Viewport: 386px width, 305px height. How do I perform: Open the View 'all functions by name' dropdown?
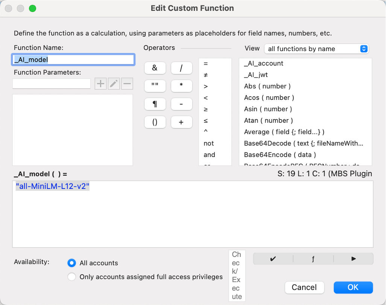pyautogui.click(x=316, y=49)
